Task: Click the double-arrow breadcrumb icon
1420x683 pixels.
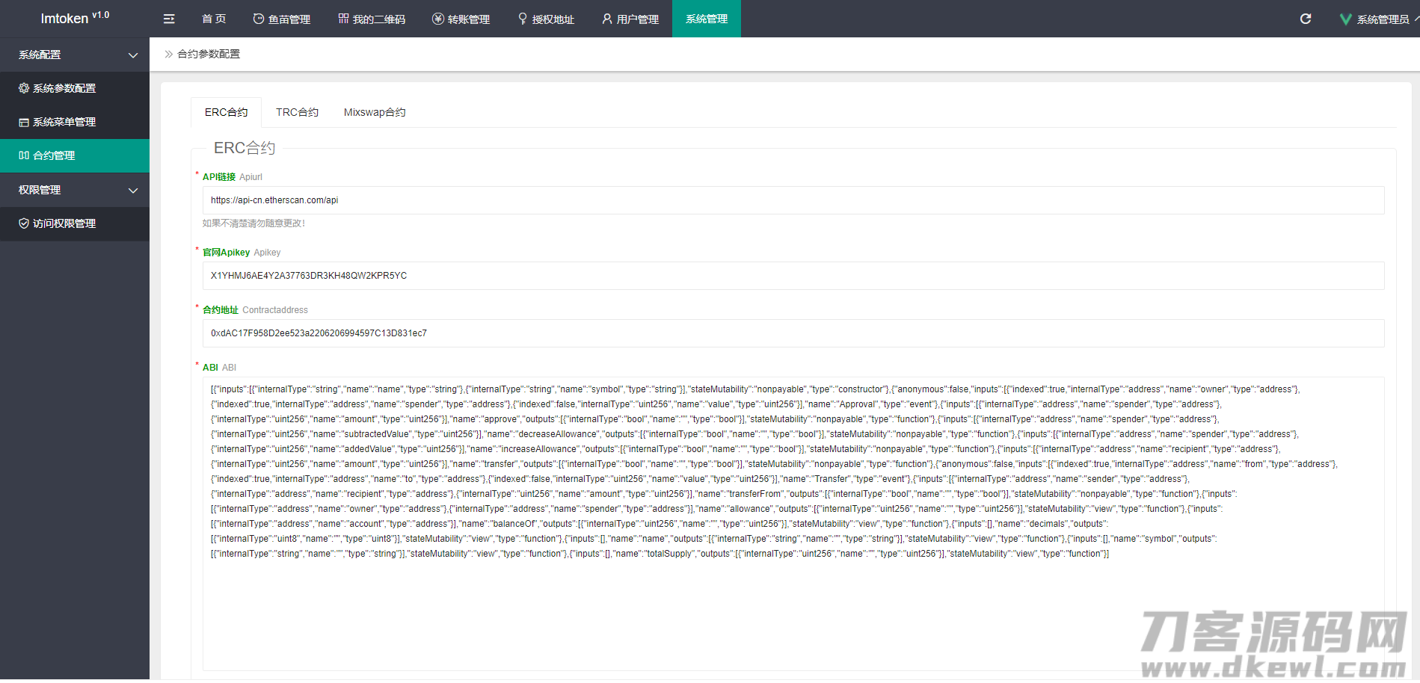Action: [x=168, y=54]
